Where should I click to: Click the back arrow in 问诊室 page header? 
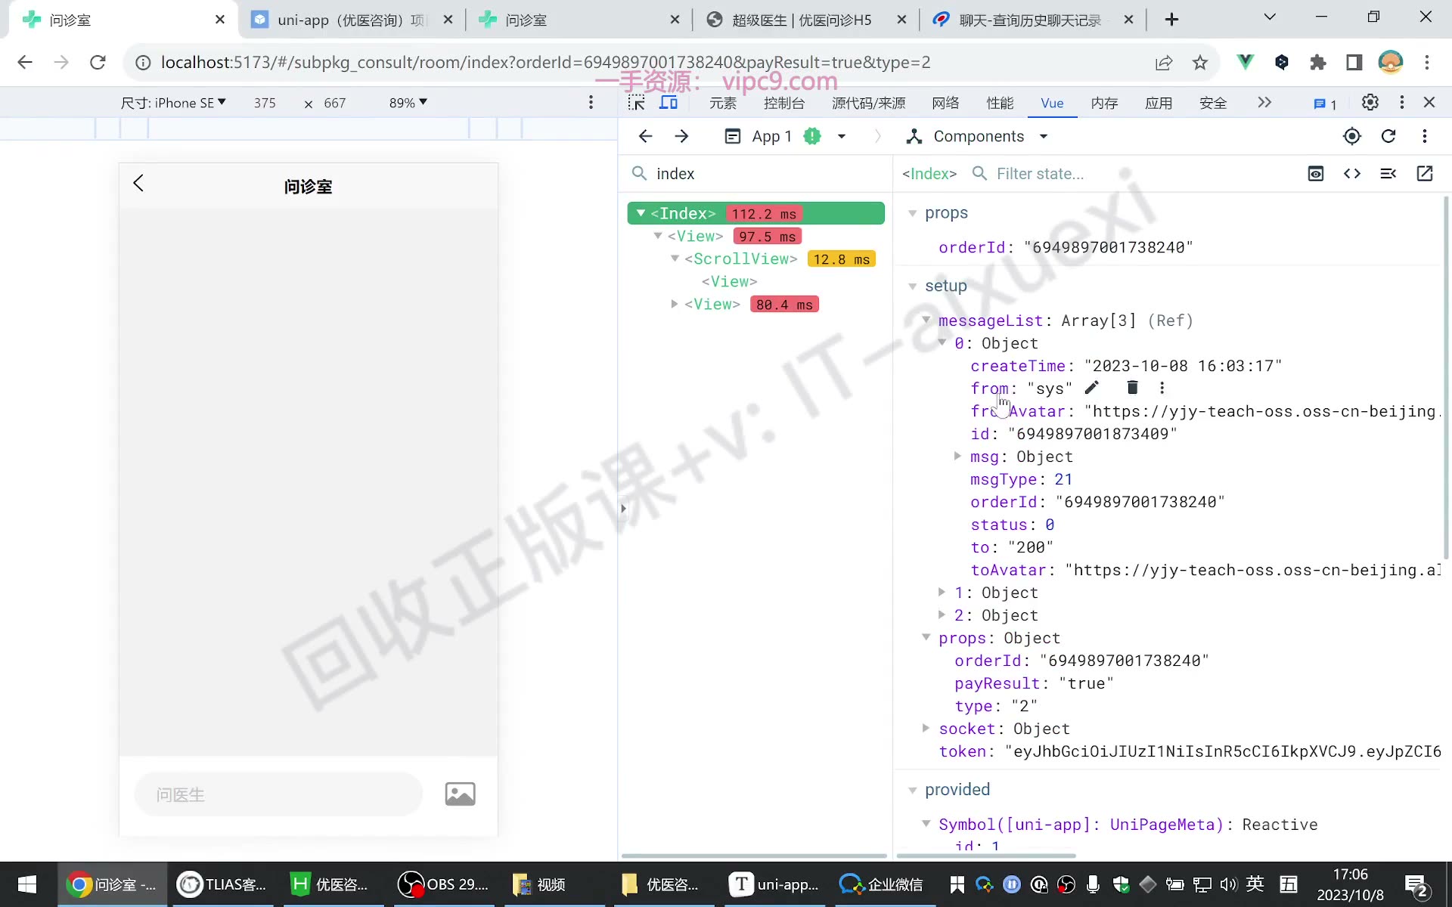pyautogui.click(x=138, y=183)
